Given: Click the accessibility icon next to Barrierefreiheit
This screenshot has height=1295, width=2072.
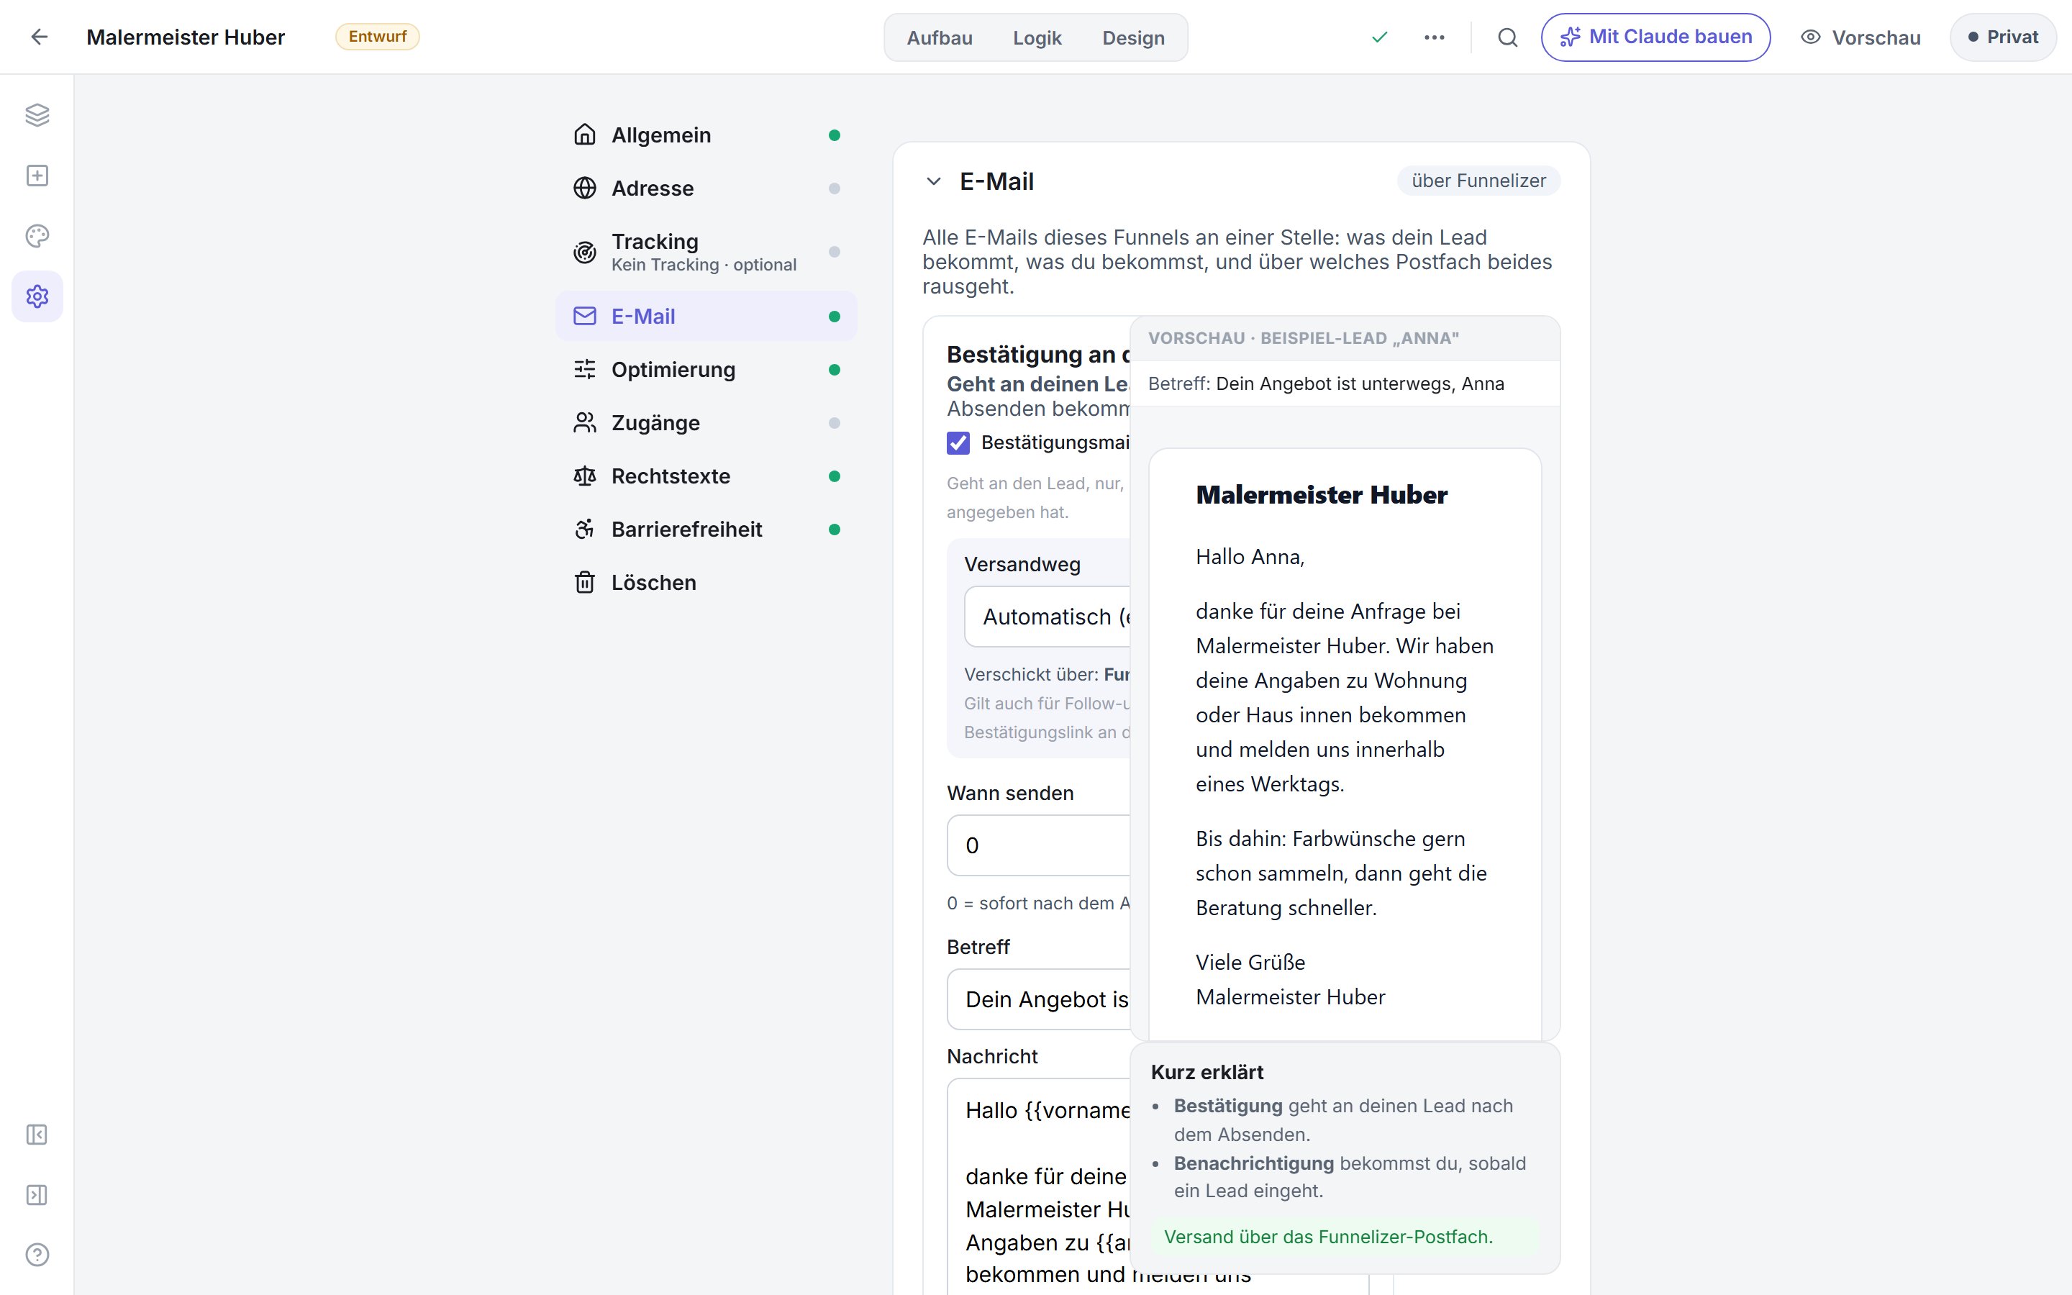Looking at the screenshot, I should [x=585, y=530].
